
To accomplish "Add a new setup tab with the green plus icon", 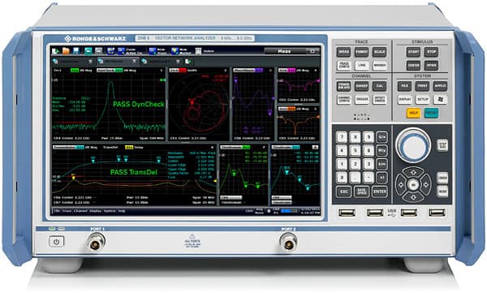I will click(x=188, y=62).
